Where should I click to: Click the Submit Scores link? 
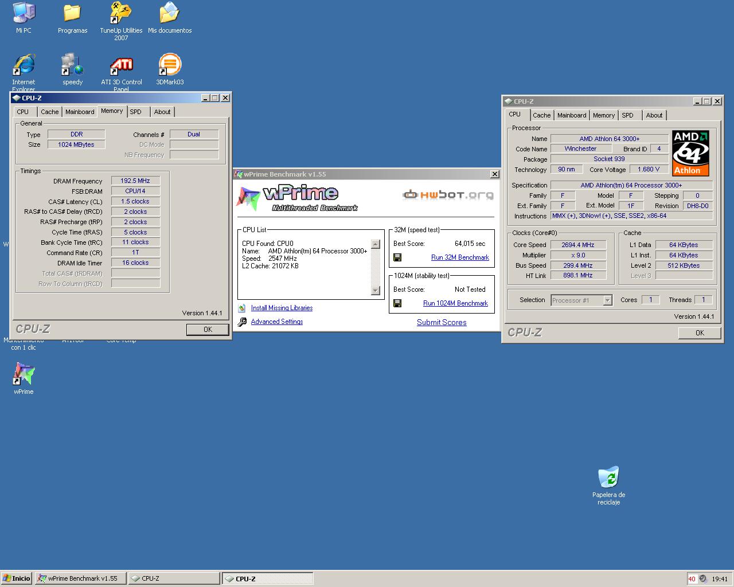pos(442,322)
